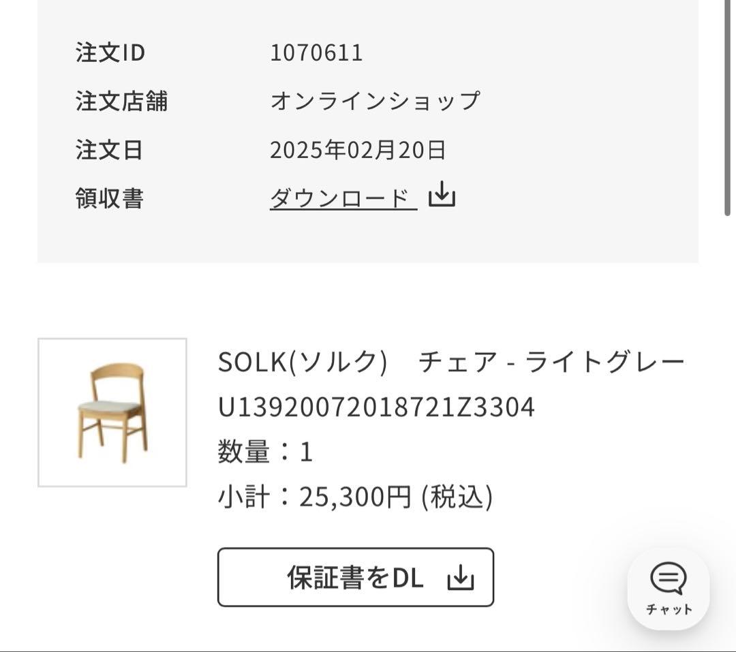Select the オンラインショップ store value
The image size is (736, 652).
(377, 101)
